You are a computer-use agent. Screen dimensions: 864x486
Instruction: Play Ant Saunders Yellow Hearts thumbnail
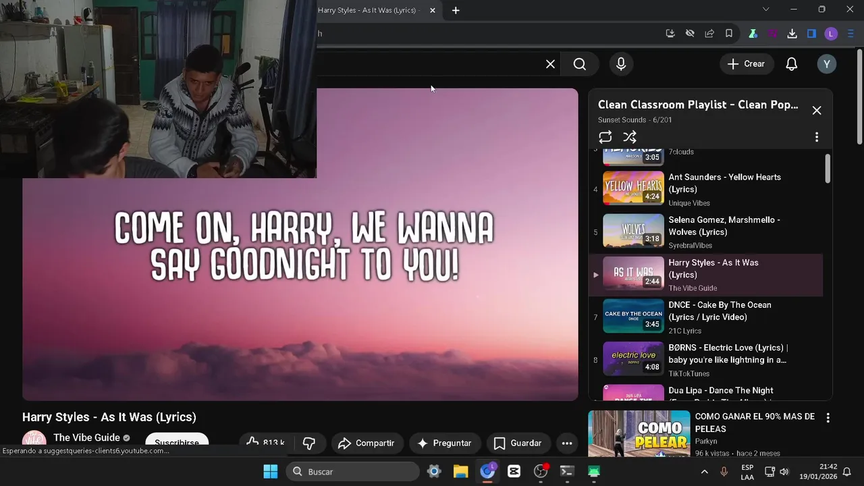tap(633, 188)
